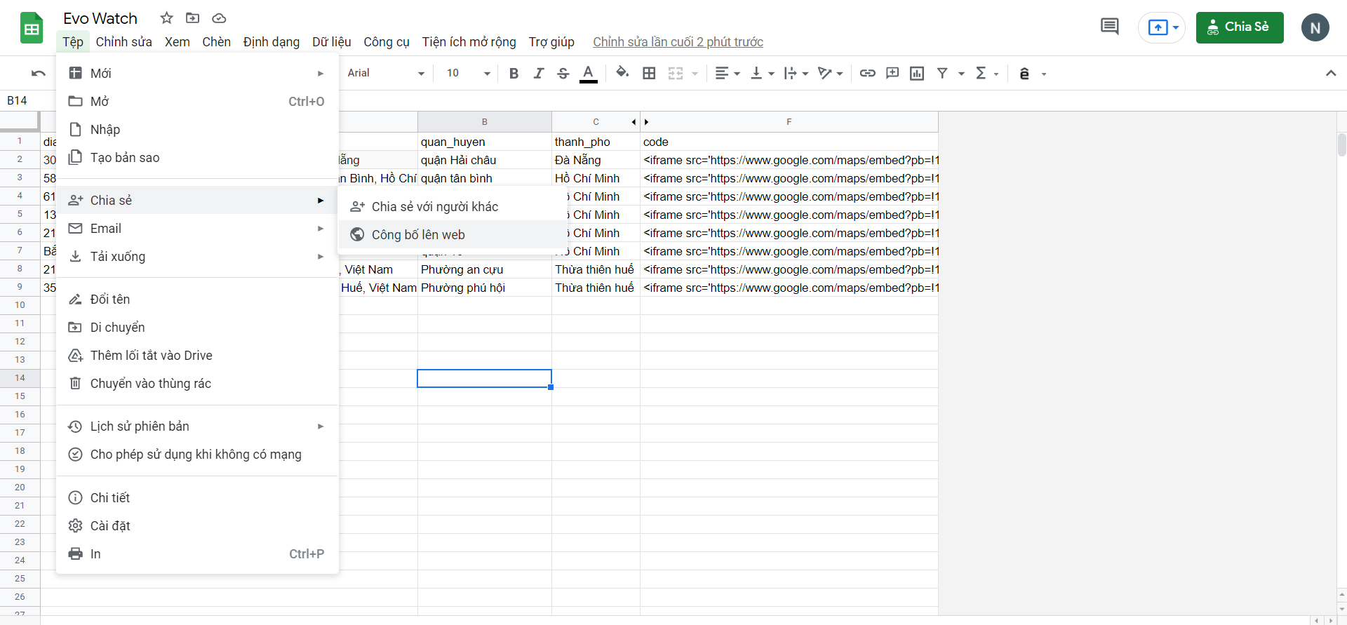
Task: Toggle strikethrough text formatting
Action: point(563,74)
